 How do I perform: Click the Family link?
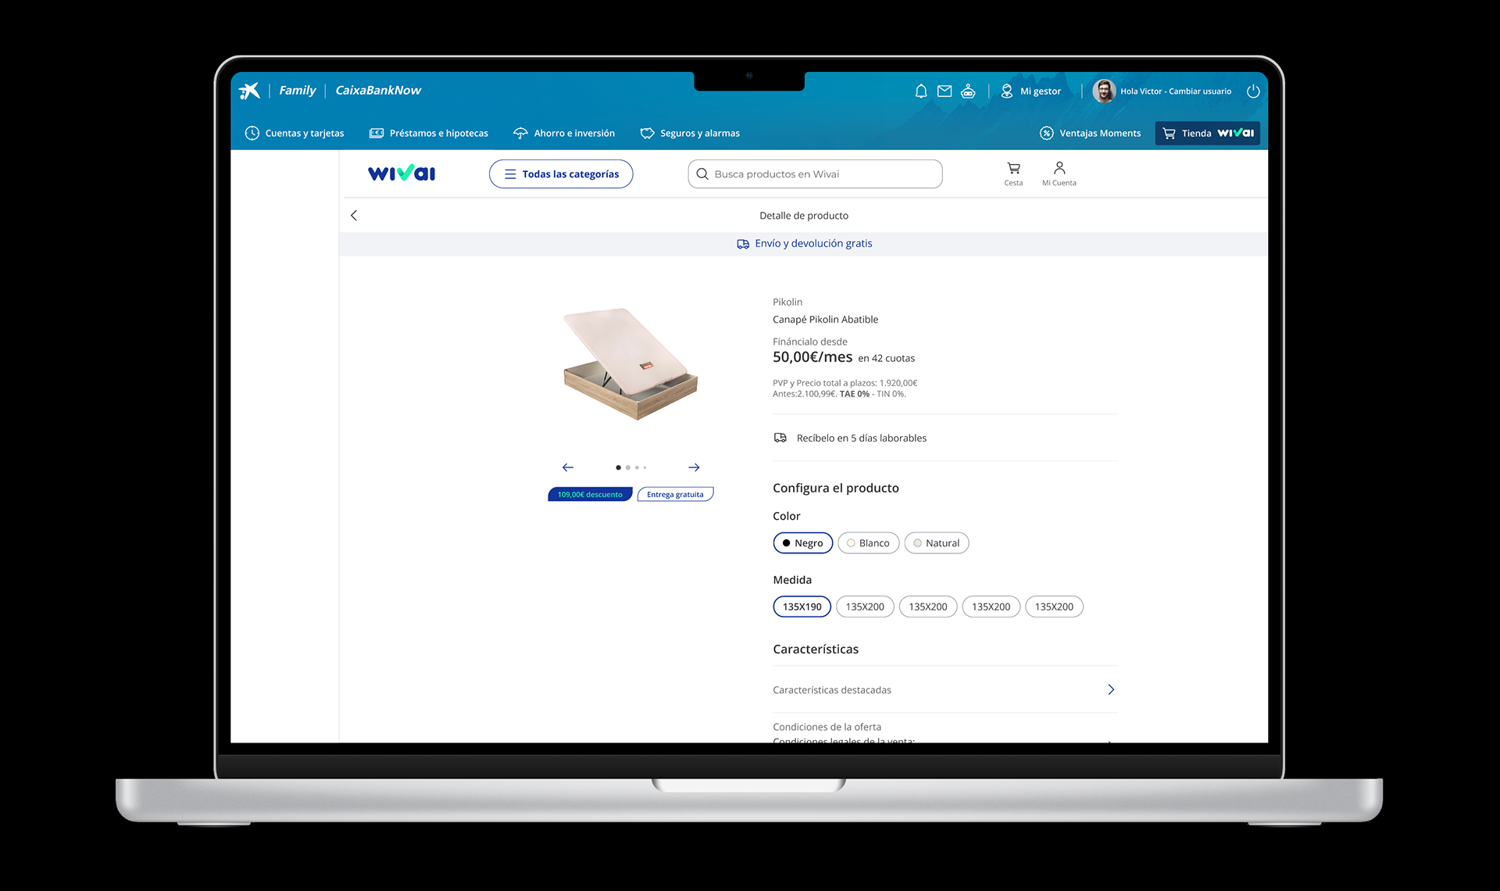click(298, 91)
